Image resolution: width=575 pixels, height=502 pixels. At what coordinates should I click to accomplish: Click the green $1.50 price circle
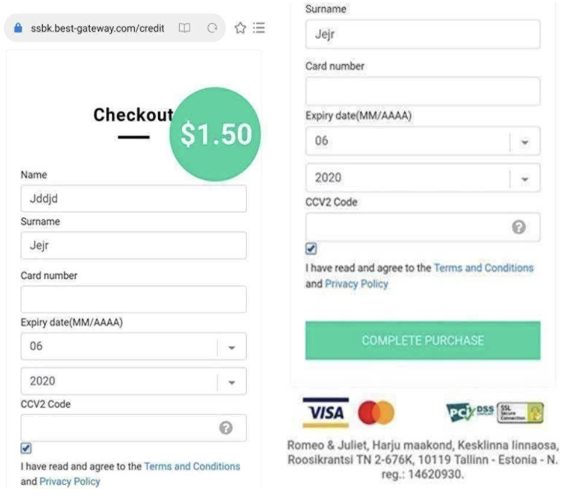tap(215, 134)
